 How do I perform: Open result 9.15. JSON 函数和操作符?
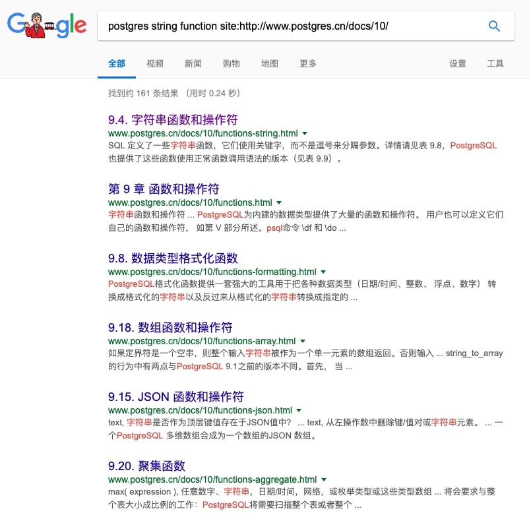coord(176,397)
